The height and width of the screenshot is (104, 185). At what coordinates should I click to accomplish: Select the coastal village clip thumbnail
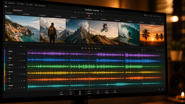(22, 28)
